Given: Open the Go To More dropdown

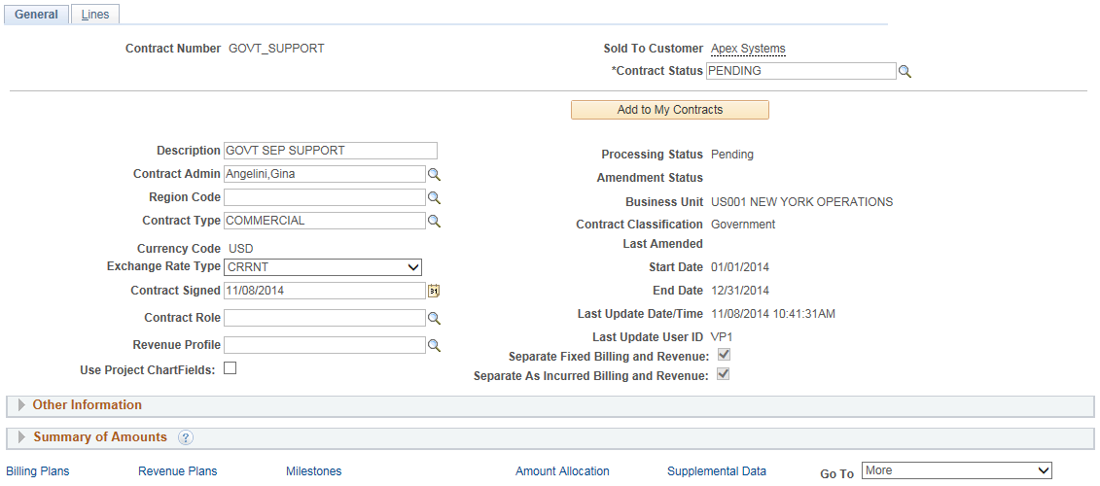Looking at the screenshot, I should (x=956, y=470).
